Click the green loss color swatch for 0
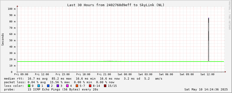Viewport: 232px width, 93px height. pos(29,86)
